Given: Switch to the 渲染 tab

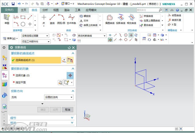Looking at the screenshot, I should [x=67, y=10].
